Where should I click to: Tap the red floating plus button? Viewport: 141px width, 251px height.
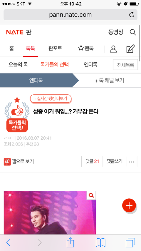pyautogui.click(x=129, y=205)
